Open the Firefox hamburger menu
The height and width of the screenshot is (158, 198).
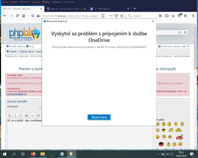(x=193, y=16)
